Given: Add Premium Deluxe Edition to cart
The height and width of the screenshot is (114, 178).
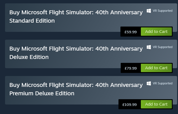Looking at the screenshot, I should coord(156,104).
